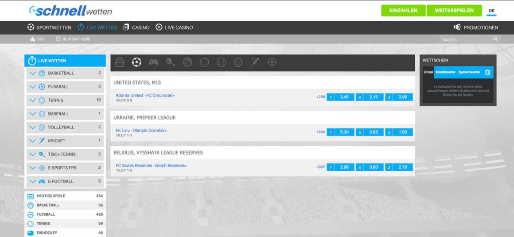Expand the Basketball live section chevron
514x237 pixels.
tap(32, 73)
